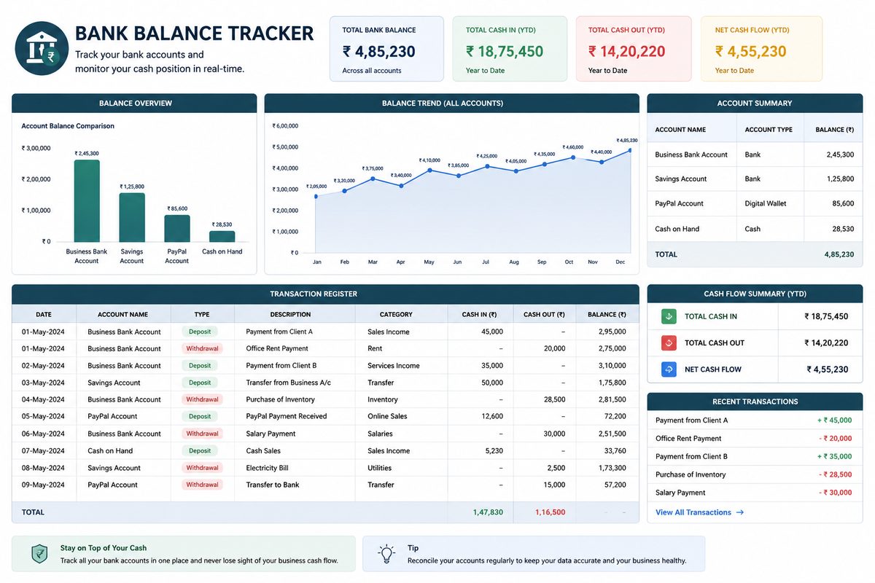Viewport: 875px width, 583px height.
Task: Click the 1,47,830 total cash in
Action: click(488, 512)
